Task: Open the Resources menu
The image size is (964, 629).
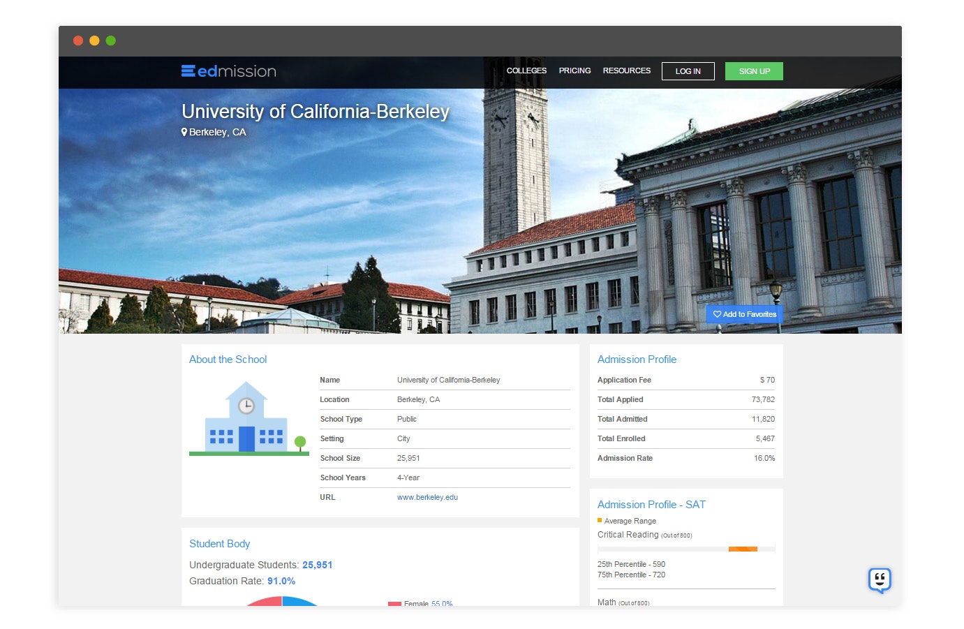Action: click(x=626, y=71)
